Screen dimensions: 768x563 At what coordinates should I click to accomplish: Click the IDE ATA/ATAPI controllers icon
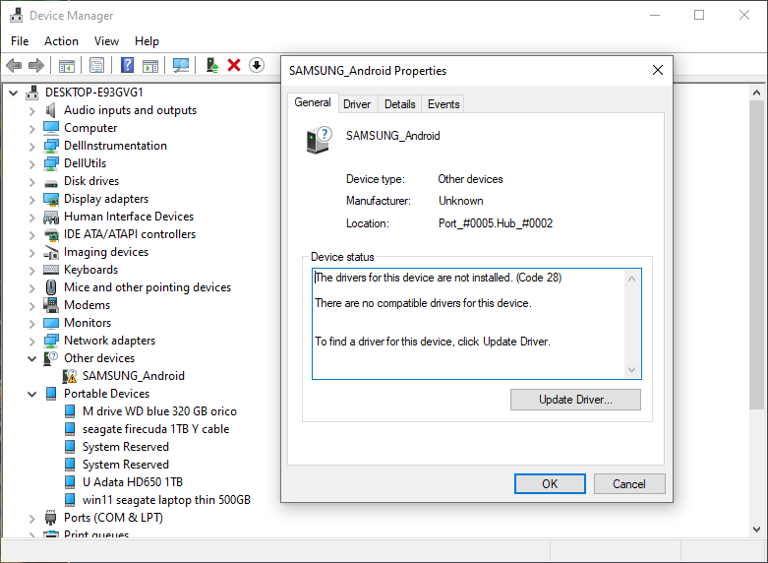51,235
